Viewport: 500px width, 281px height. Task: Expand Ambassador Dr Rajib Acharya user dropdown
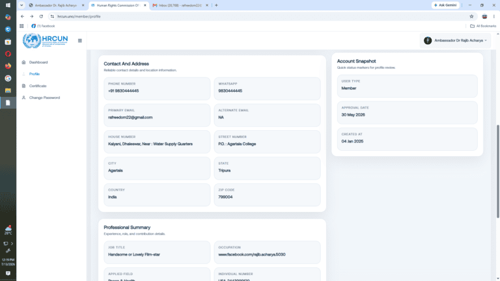click(455, 40)
